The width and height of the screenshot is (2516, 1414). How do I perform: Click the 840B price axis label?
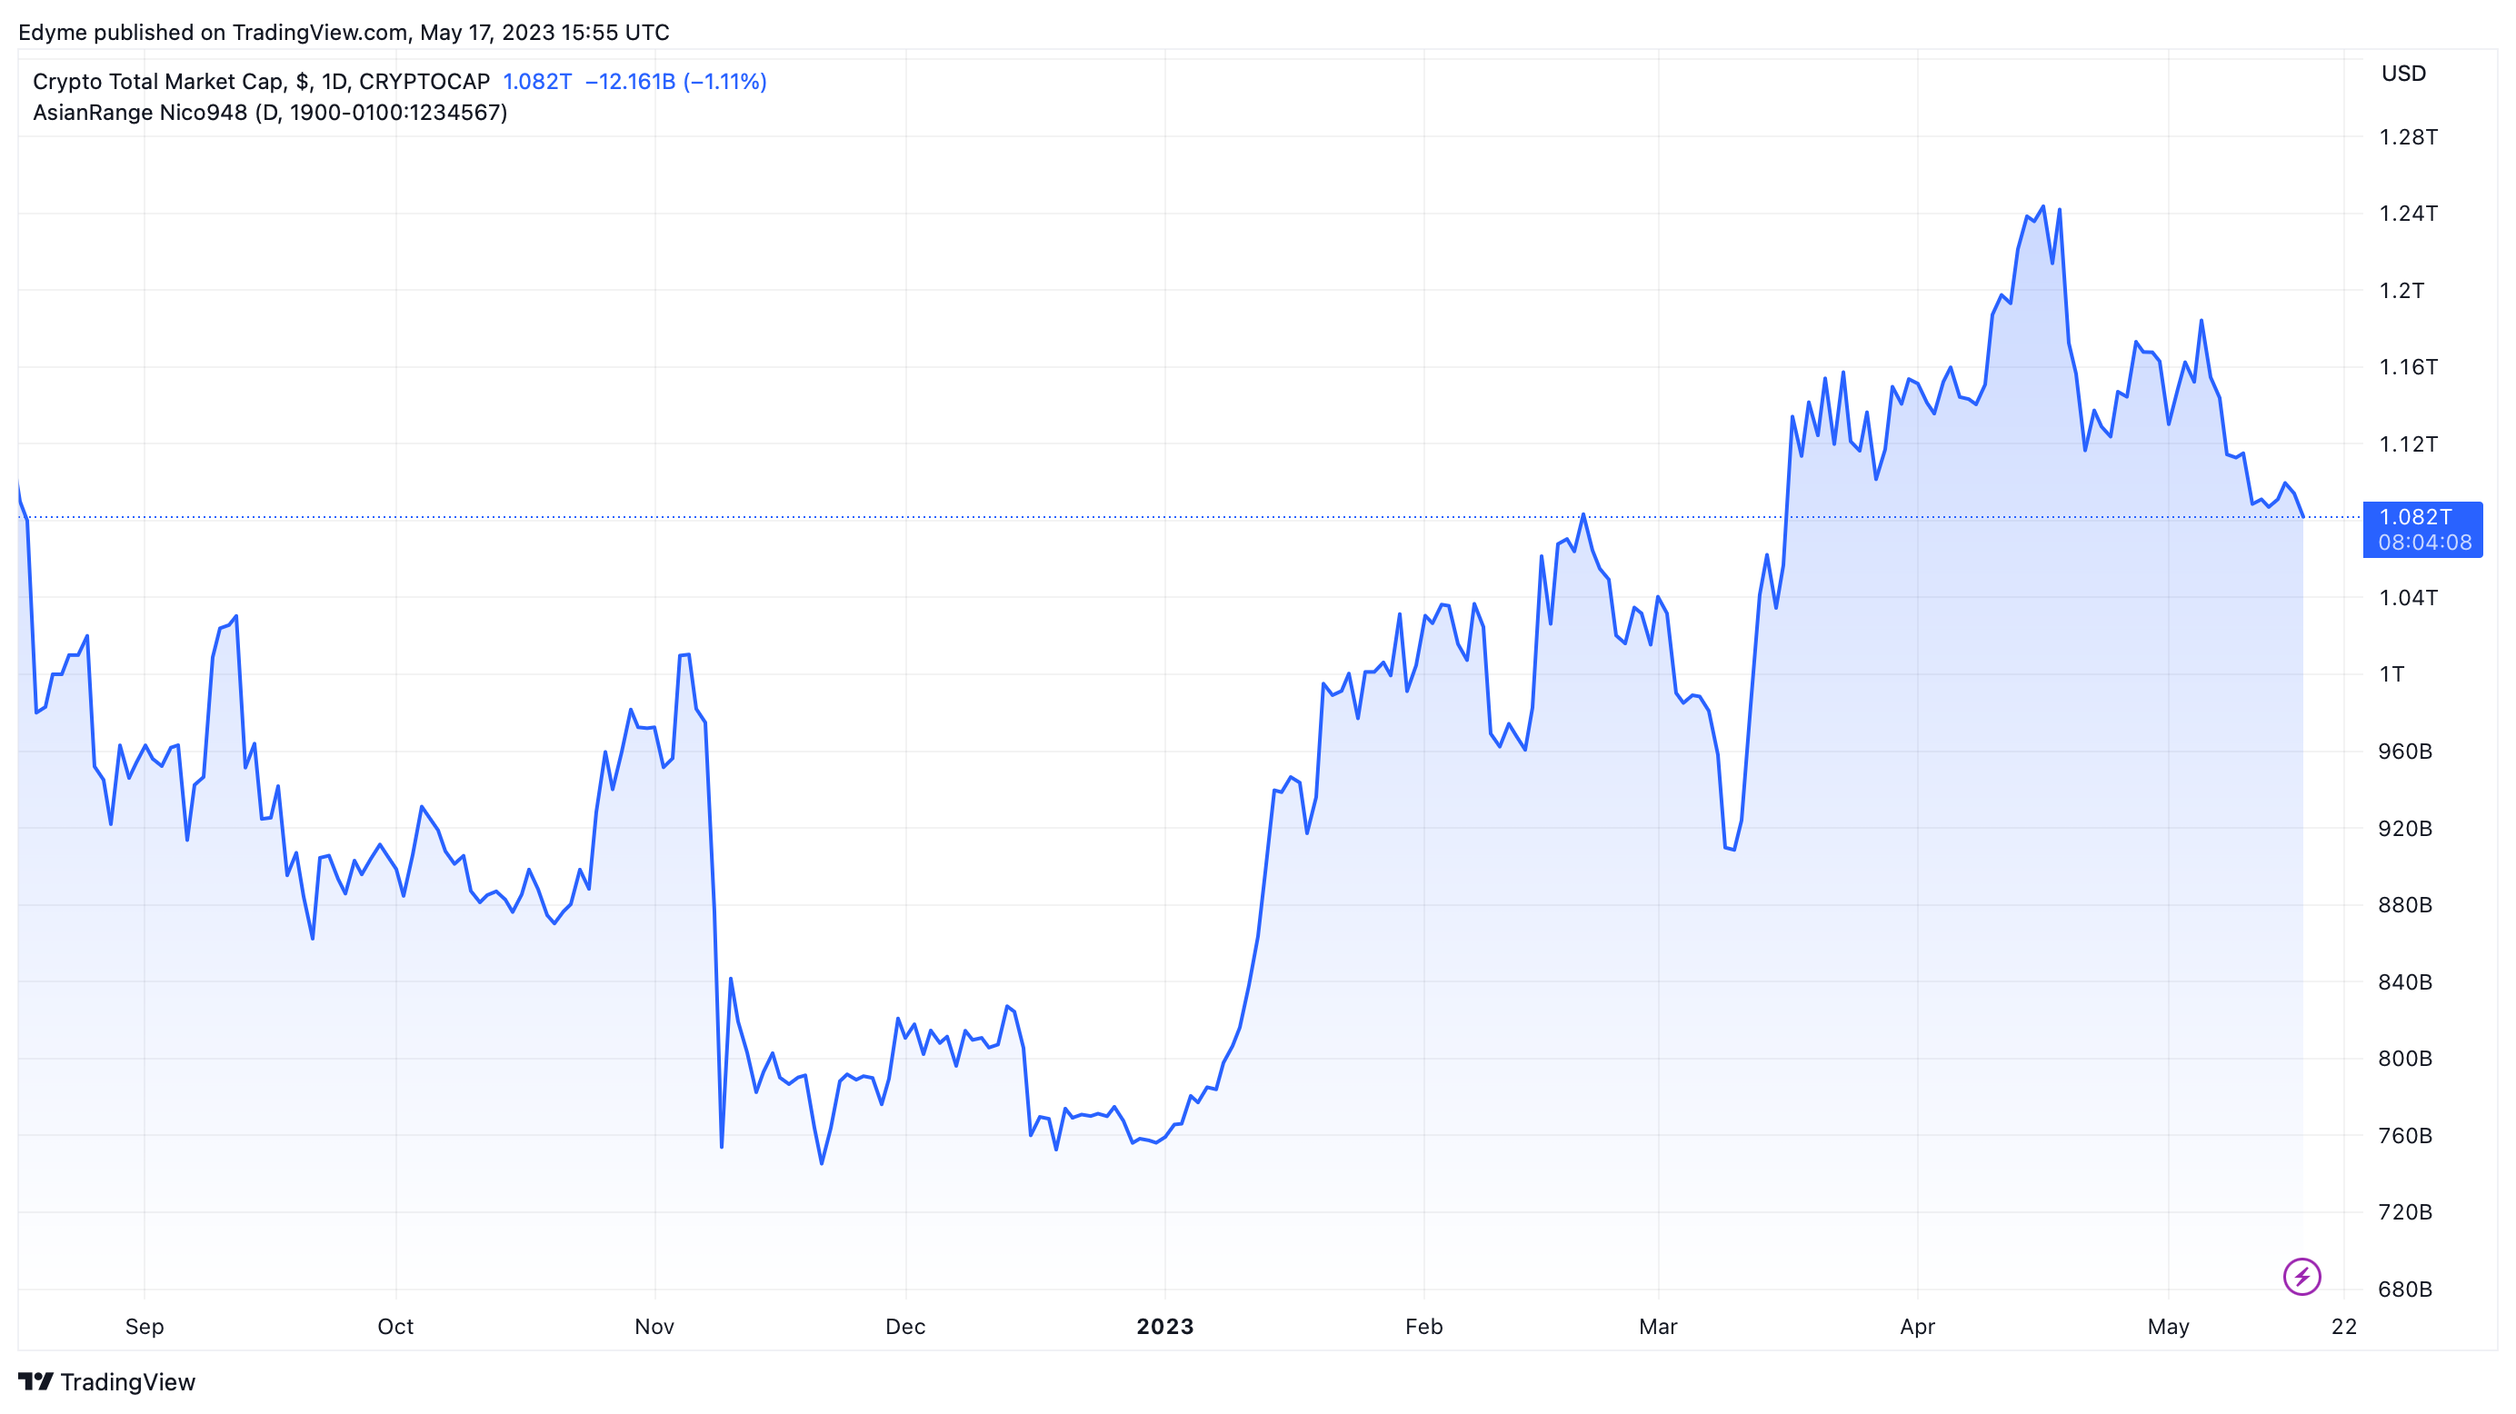2405,981
